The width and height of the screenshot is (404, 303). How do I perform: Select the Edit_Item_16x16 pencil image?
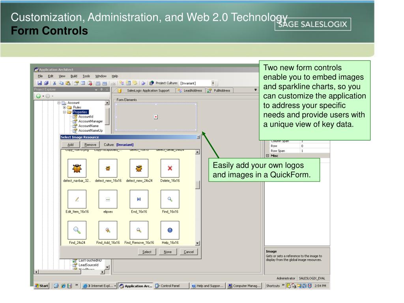77,199
